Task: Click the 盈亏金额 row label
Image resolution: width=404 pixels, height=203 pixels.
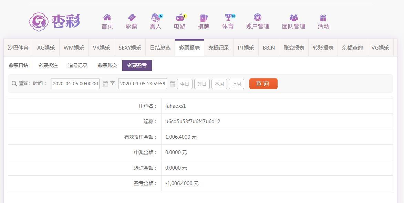Action: pos(146,183)
